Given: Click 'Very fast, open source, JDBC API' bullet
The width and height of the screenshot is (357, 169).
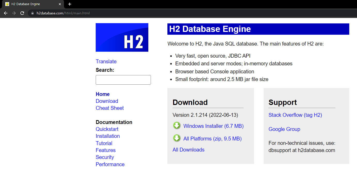Looking at the screenshot, I should pos(213,56).
